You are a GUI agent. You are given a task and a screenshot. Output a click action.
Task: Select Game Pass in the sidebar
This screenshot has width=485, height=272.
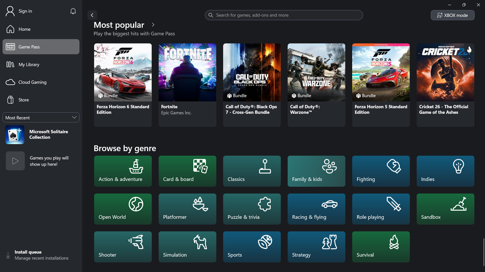[x=41, y=47]
